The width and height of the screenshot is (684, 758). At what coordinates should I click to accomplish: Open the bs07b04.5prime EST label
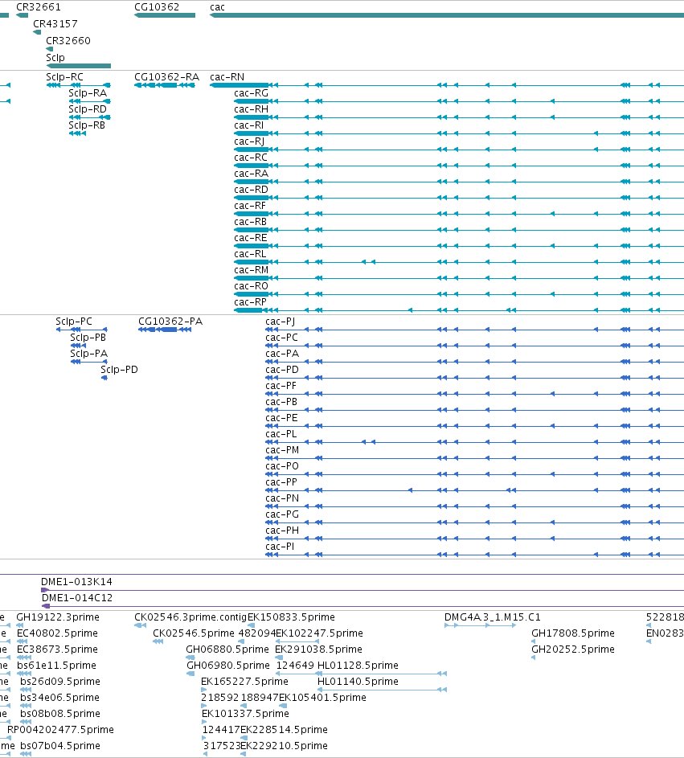click(x=60, y=746)
